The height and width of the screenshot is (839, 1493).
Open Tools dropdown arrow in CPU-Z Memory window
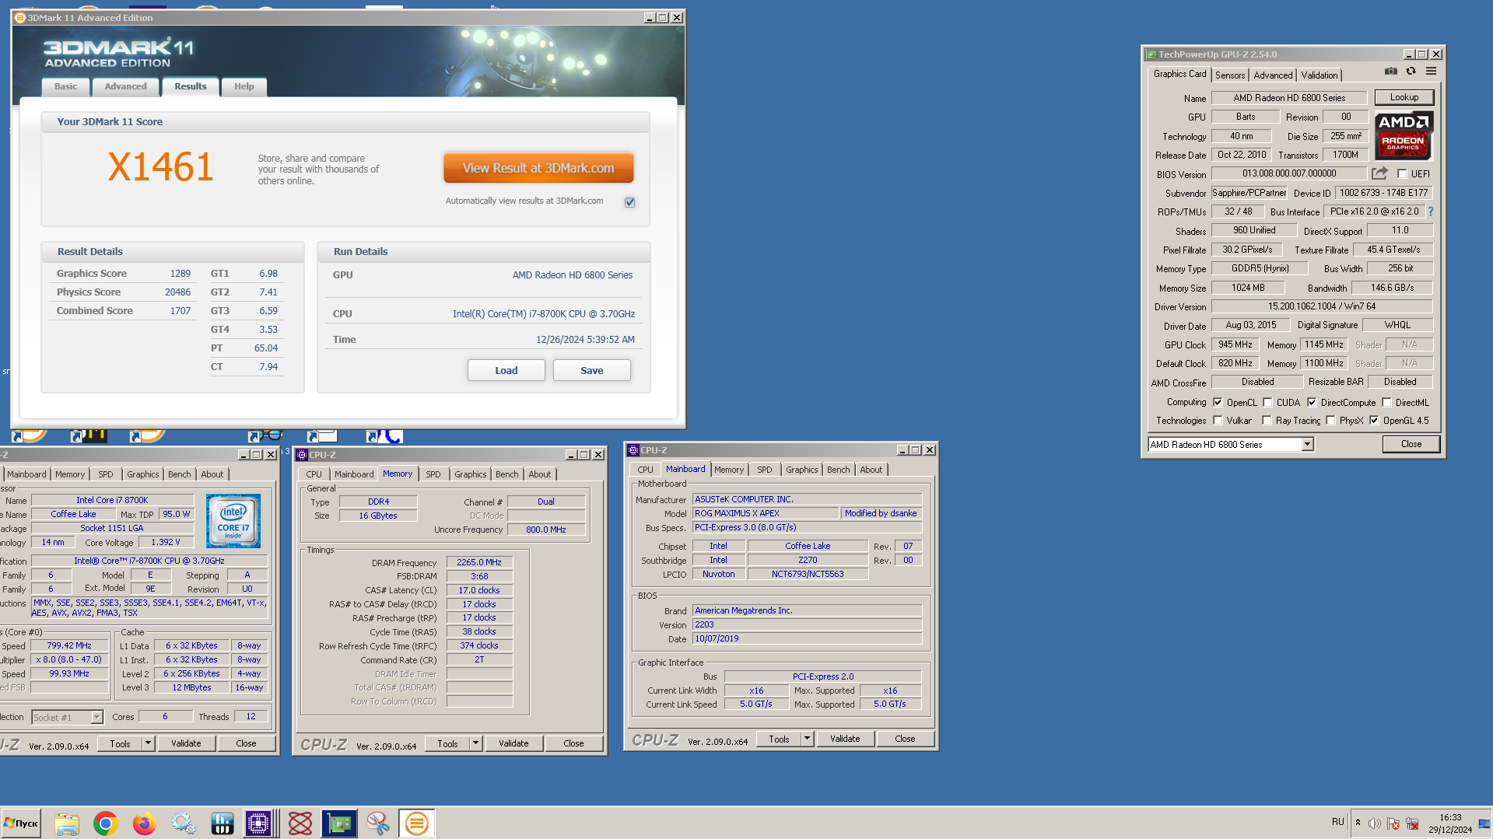pyautogui.click(x=475, y=743)
